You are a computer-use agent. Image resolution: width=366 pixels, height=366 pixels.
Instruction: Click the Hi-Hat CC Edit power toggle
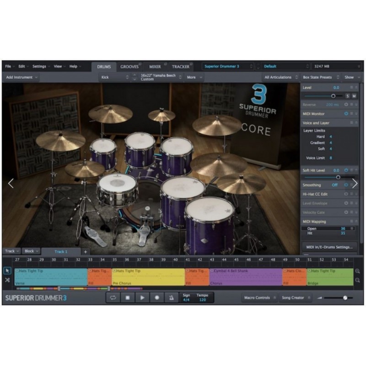tap(346, 194)
